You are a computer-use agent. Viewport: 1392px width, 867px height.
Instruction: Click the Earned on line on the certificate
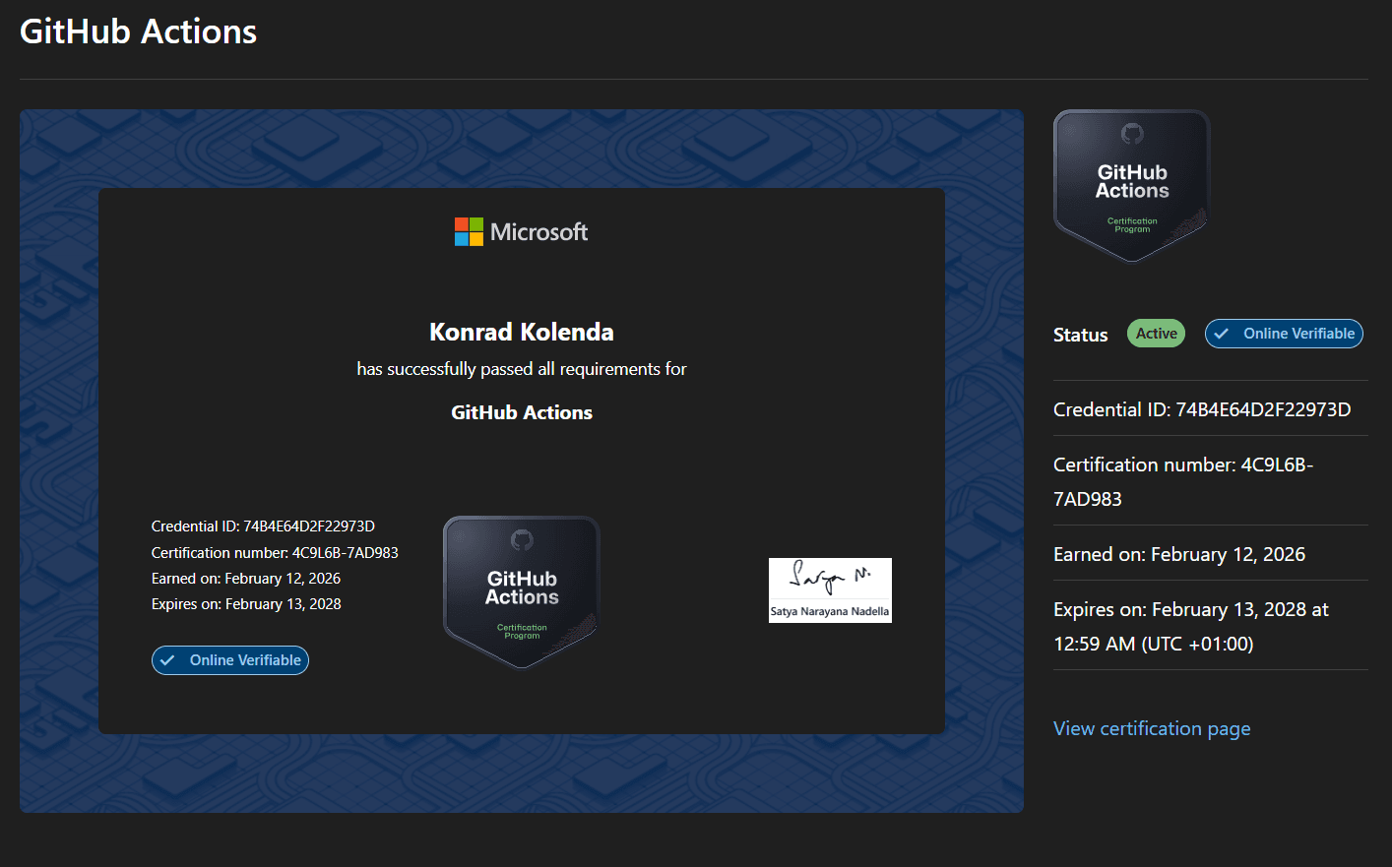pos(246,579)
